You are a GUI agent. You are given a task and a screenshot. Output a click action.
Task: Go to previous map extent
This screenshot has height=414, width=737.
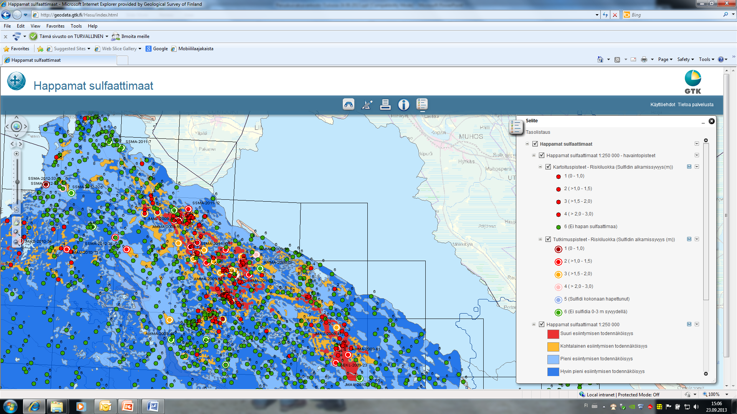tap(12, 144)
